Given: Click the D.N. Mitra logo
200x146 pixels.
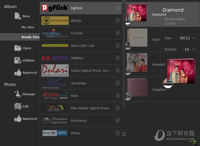Looking at the screenshot, I should click(55, 58).
